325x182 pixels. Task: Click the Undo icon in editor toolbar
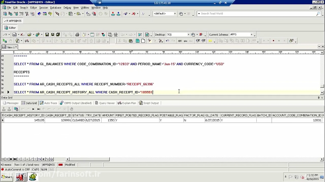tap(167, 41)
